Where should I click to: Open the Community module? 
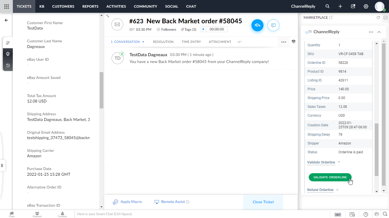tap(146, 6)
